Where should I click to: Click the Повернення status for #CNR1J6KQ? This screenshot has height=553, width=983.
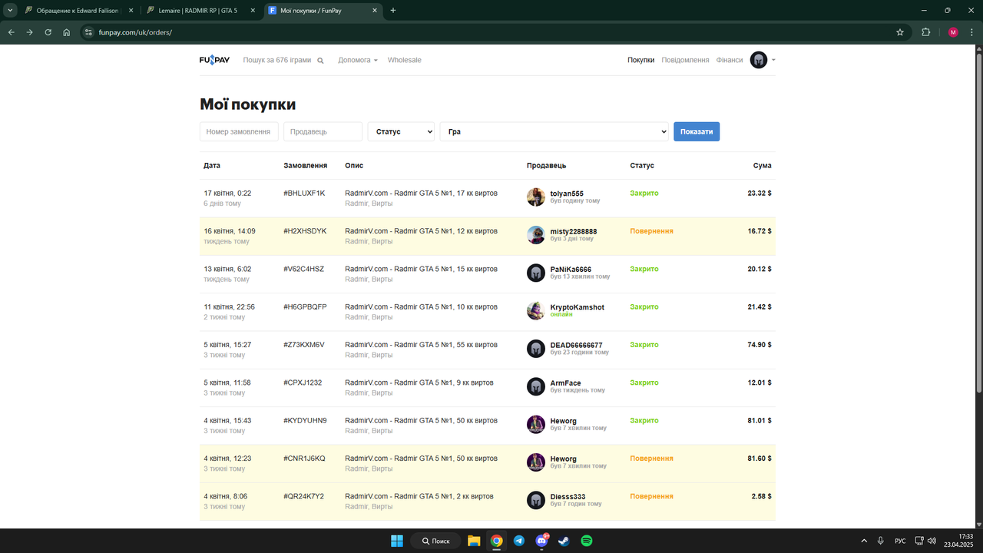tap(651, 459)
